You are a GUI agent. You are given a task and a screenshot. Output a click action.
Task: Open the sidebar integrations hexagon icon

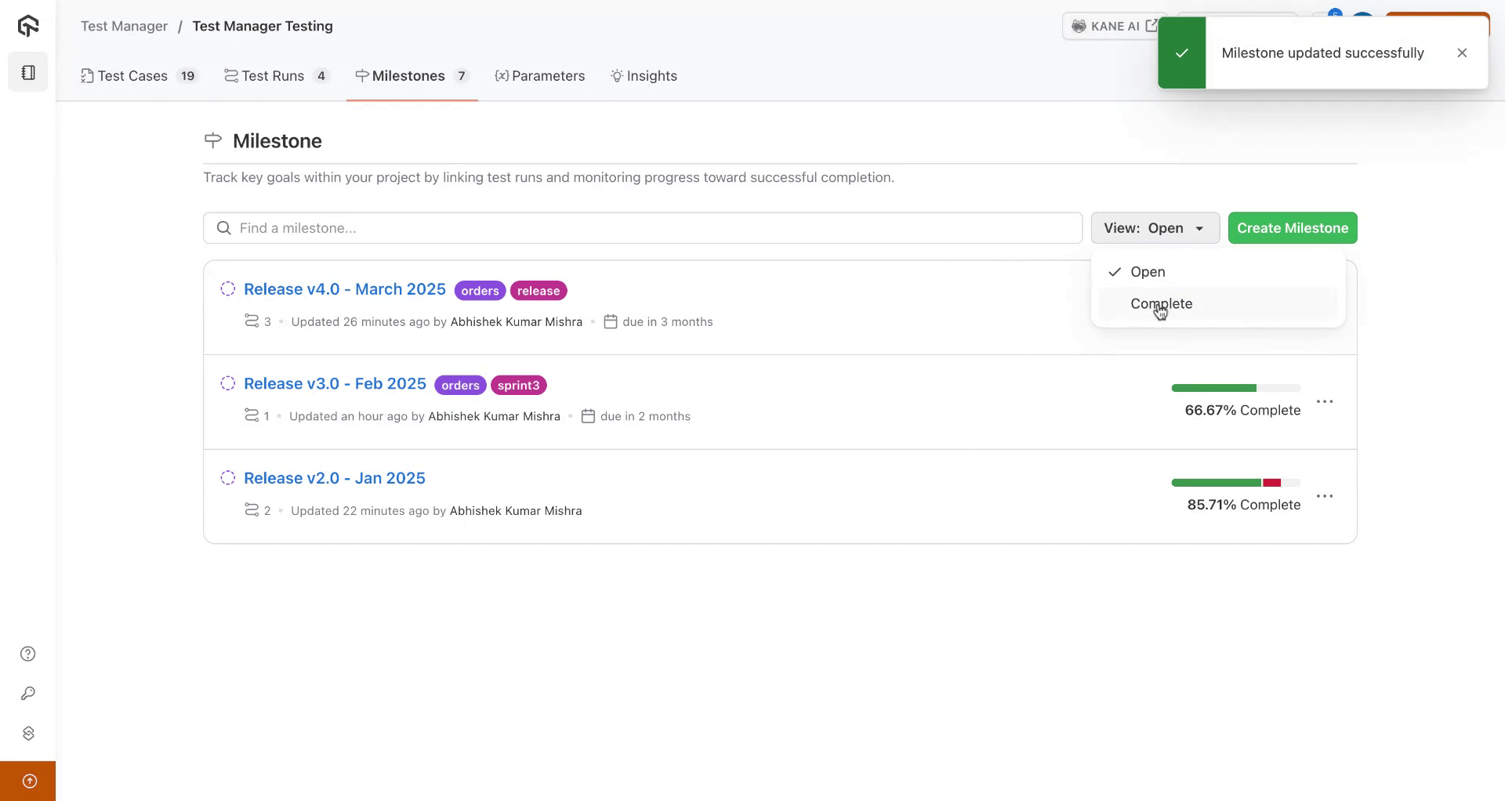[x=28, y=734]
